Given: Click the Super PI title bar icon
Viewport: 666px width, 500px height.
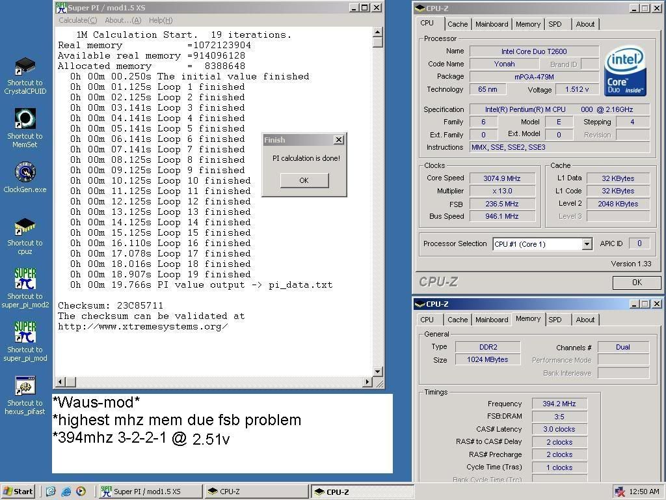Looking at the screenshot, I should click(x=61, y=8).
